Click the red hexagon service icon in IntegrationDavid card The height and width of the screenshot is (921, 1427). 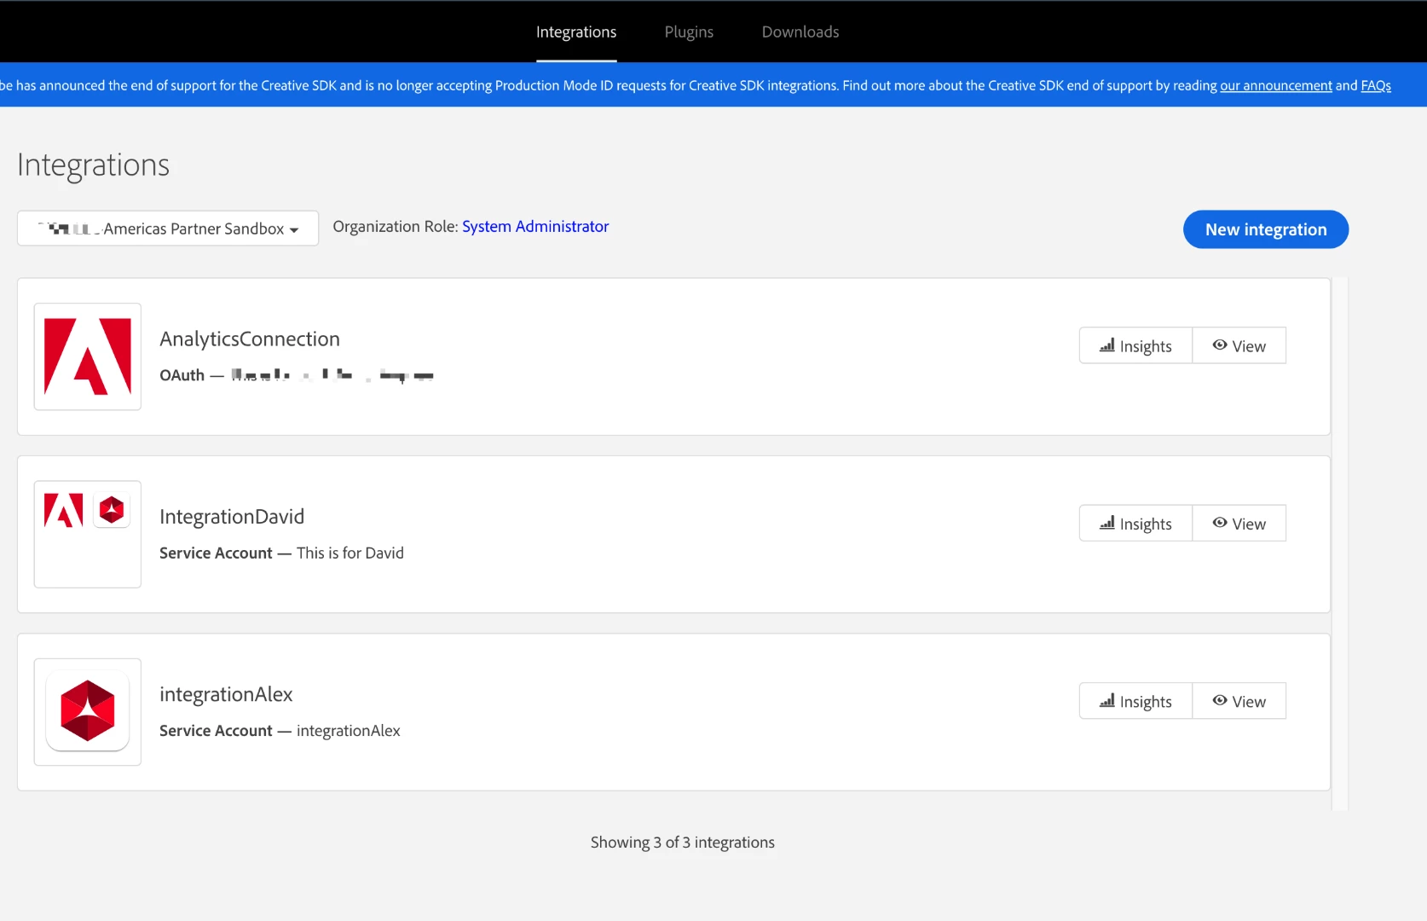click(112, 511)
